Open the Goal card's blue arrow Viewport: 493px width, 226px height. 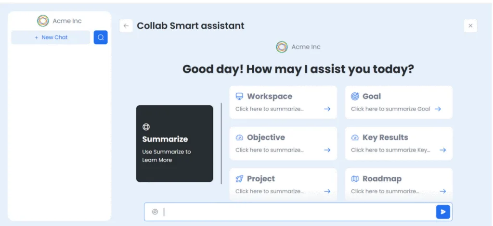click(x=438, y=109)
